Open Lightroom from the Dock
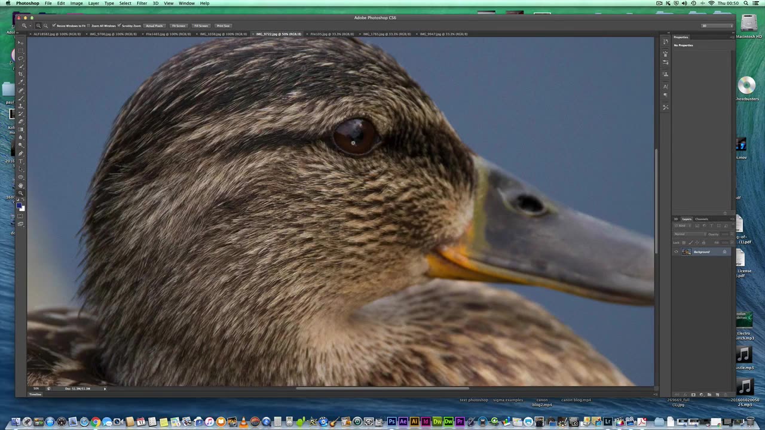 [x=608, y=422]
